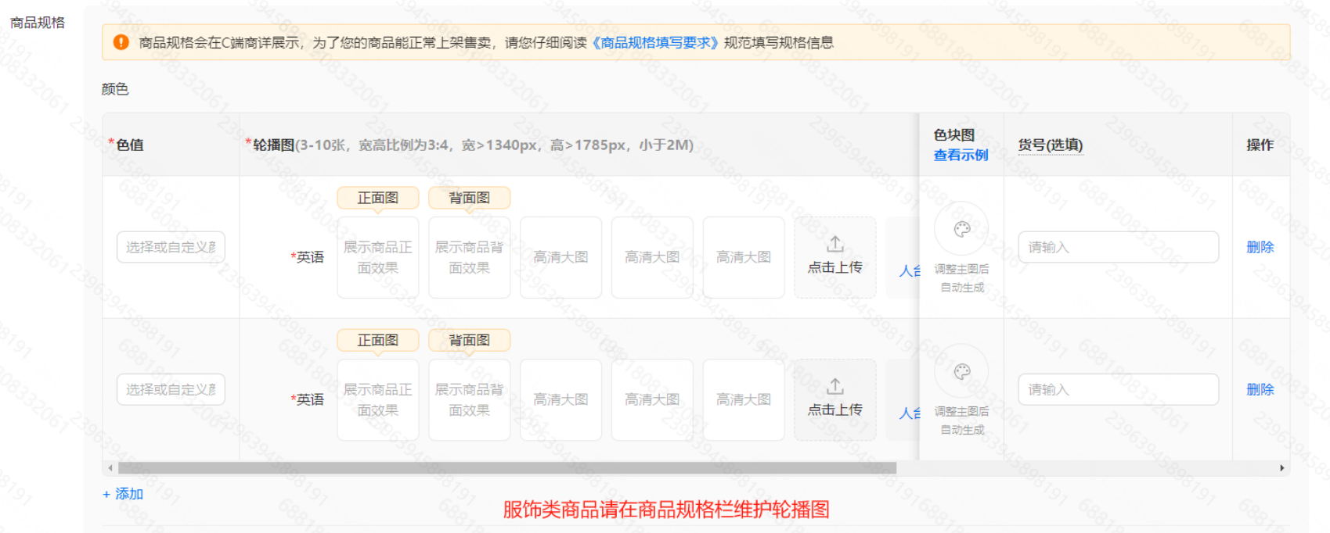Image resolution: width=1330 pixels, height=533 pixels.
Task: Click first row palette color-block icon
Action: (962, 229)
